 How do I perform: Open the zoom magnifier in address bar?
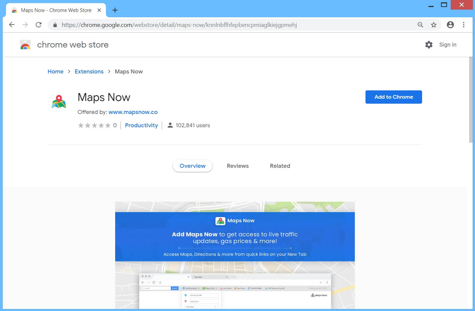pos(420,25)
